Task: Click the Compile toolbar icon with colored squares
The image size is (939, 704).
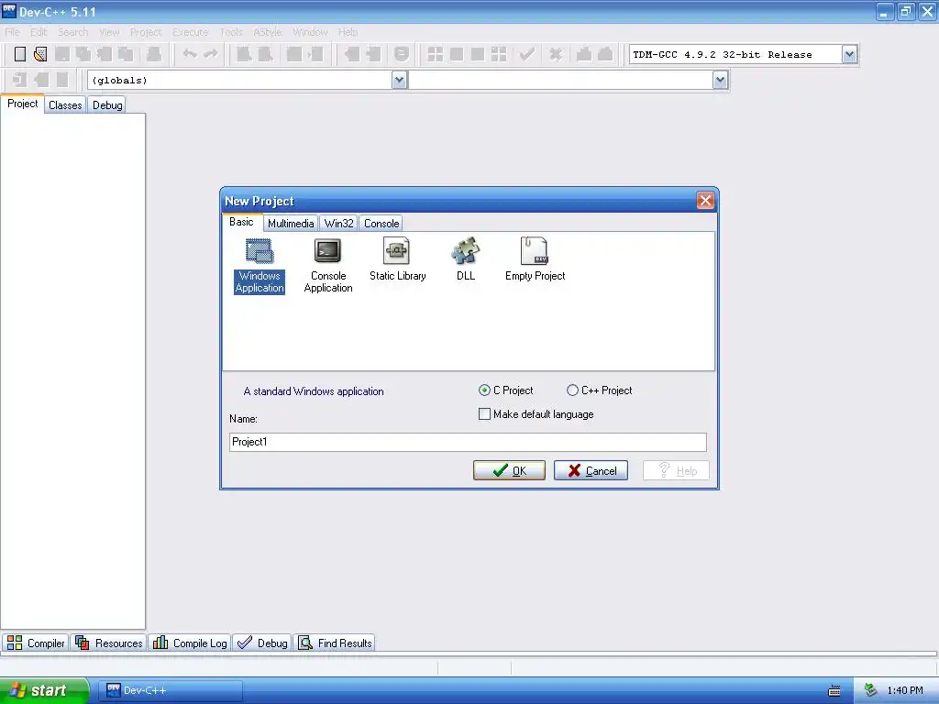Action: pos(436,54)
